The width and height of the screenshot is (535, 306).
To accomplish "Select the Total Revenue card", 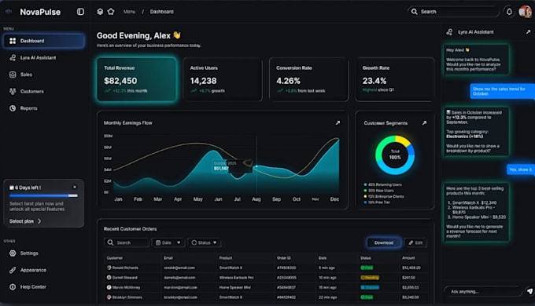I will [x=137, y=80].
